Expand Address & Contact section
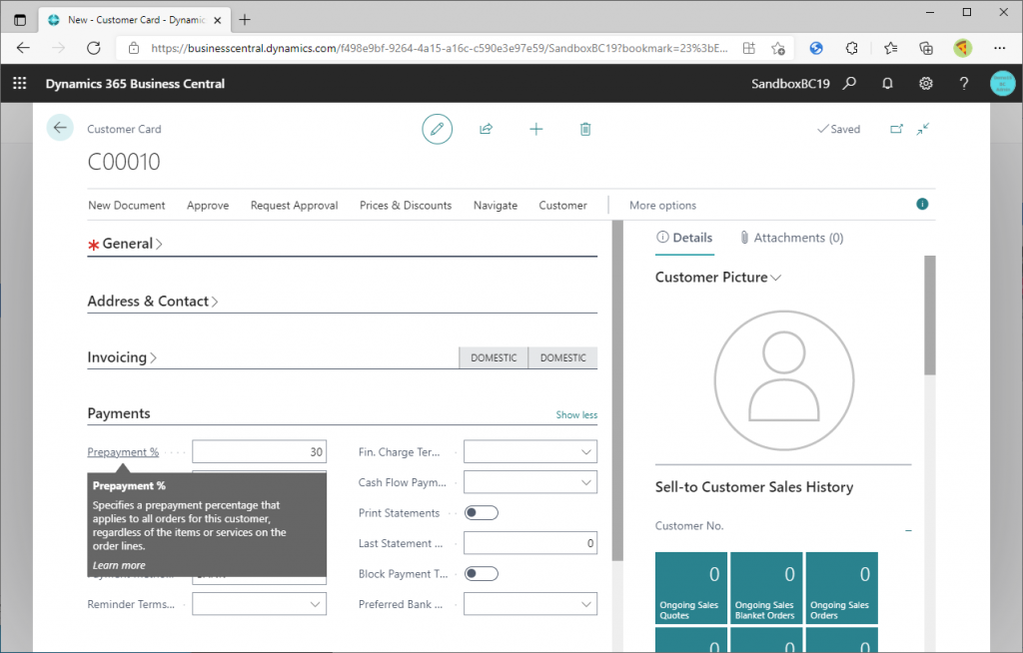Viewport: 1023px width, 653px height. (x=153, y=302)
